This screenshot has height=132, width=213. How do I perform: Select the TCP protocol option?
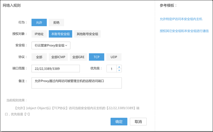tap(96, 57)
